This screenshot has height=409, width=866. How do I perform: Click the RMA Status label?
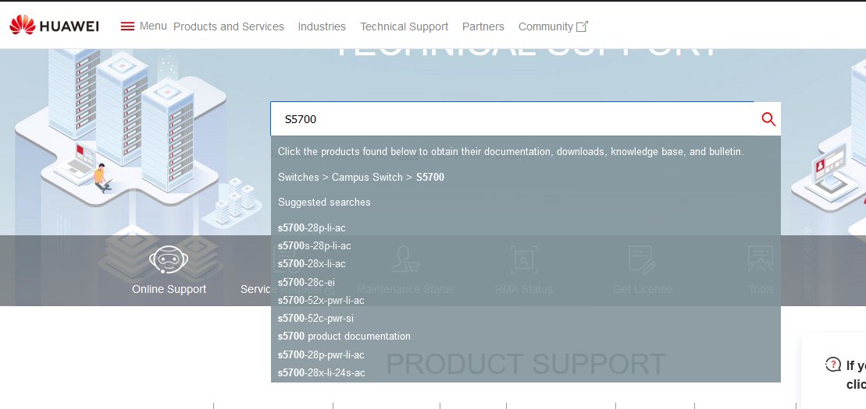523,289
